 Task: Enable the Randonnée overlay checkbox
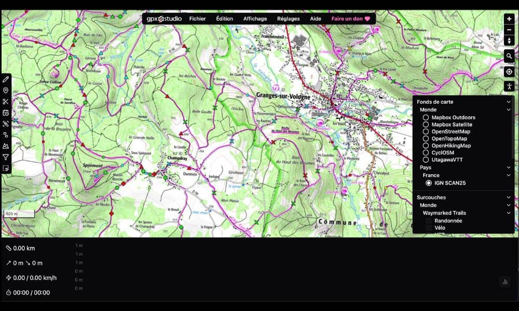tap(429, 221)
